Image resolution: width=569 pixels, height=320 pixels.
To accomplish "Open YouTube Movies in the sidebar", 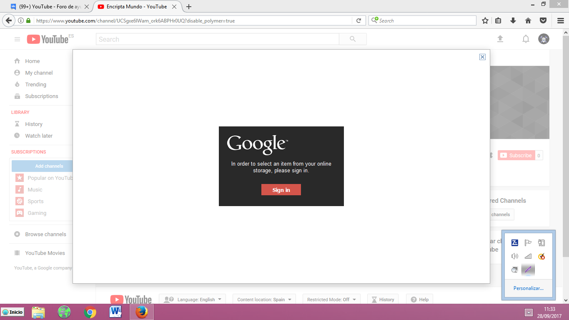I will [x=45, y=253].
